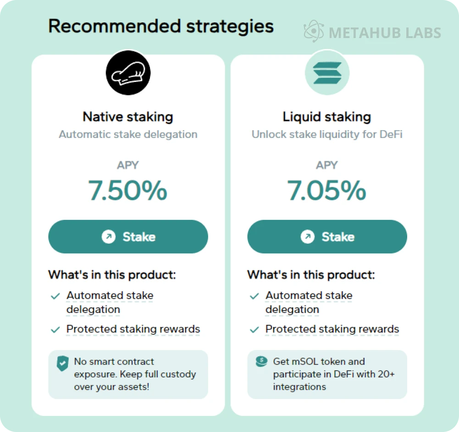459x432 pixels.
Task: Open Protected staking rewards link in Liquid staking
Action: pyautogui.click(x=332, y=329)
